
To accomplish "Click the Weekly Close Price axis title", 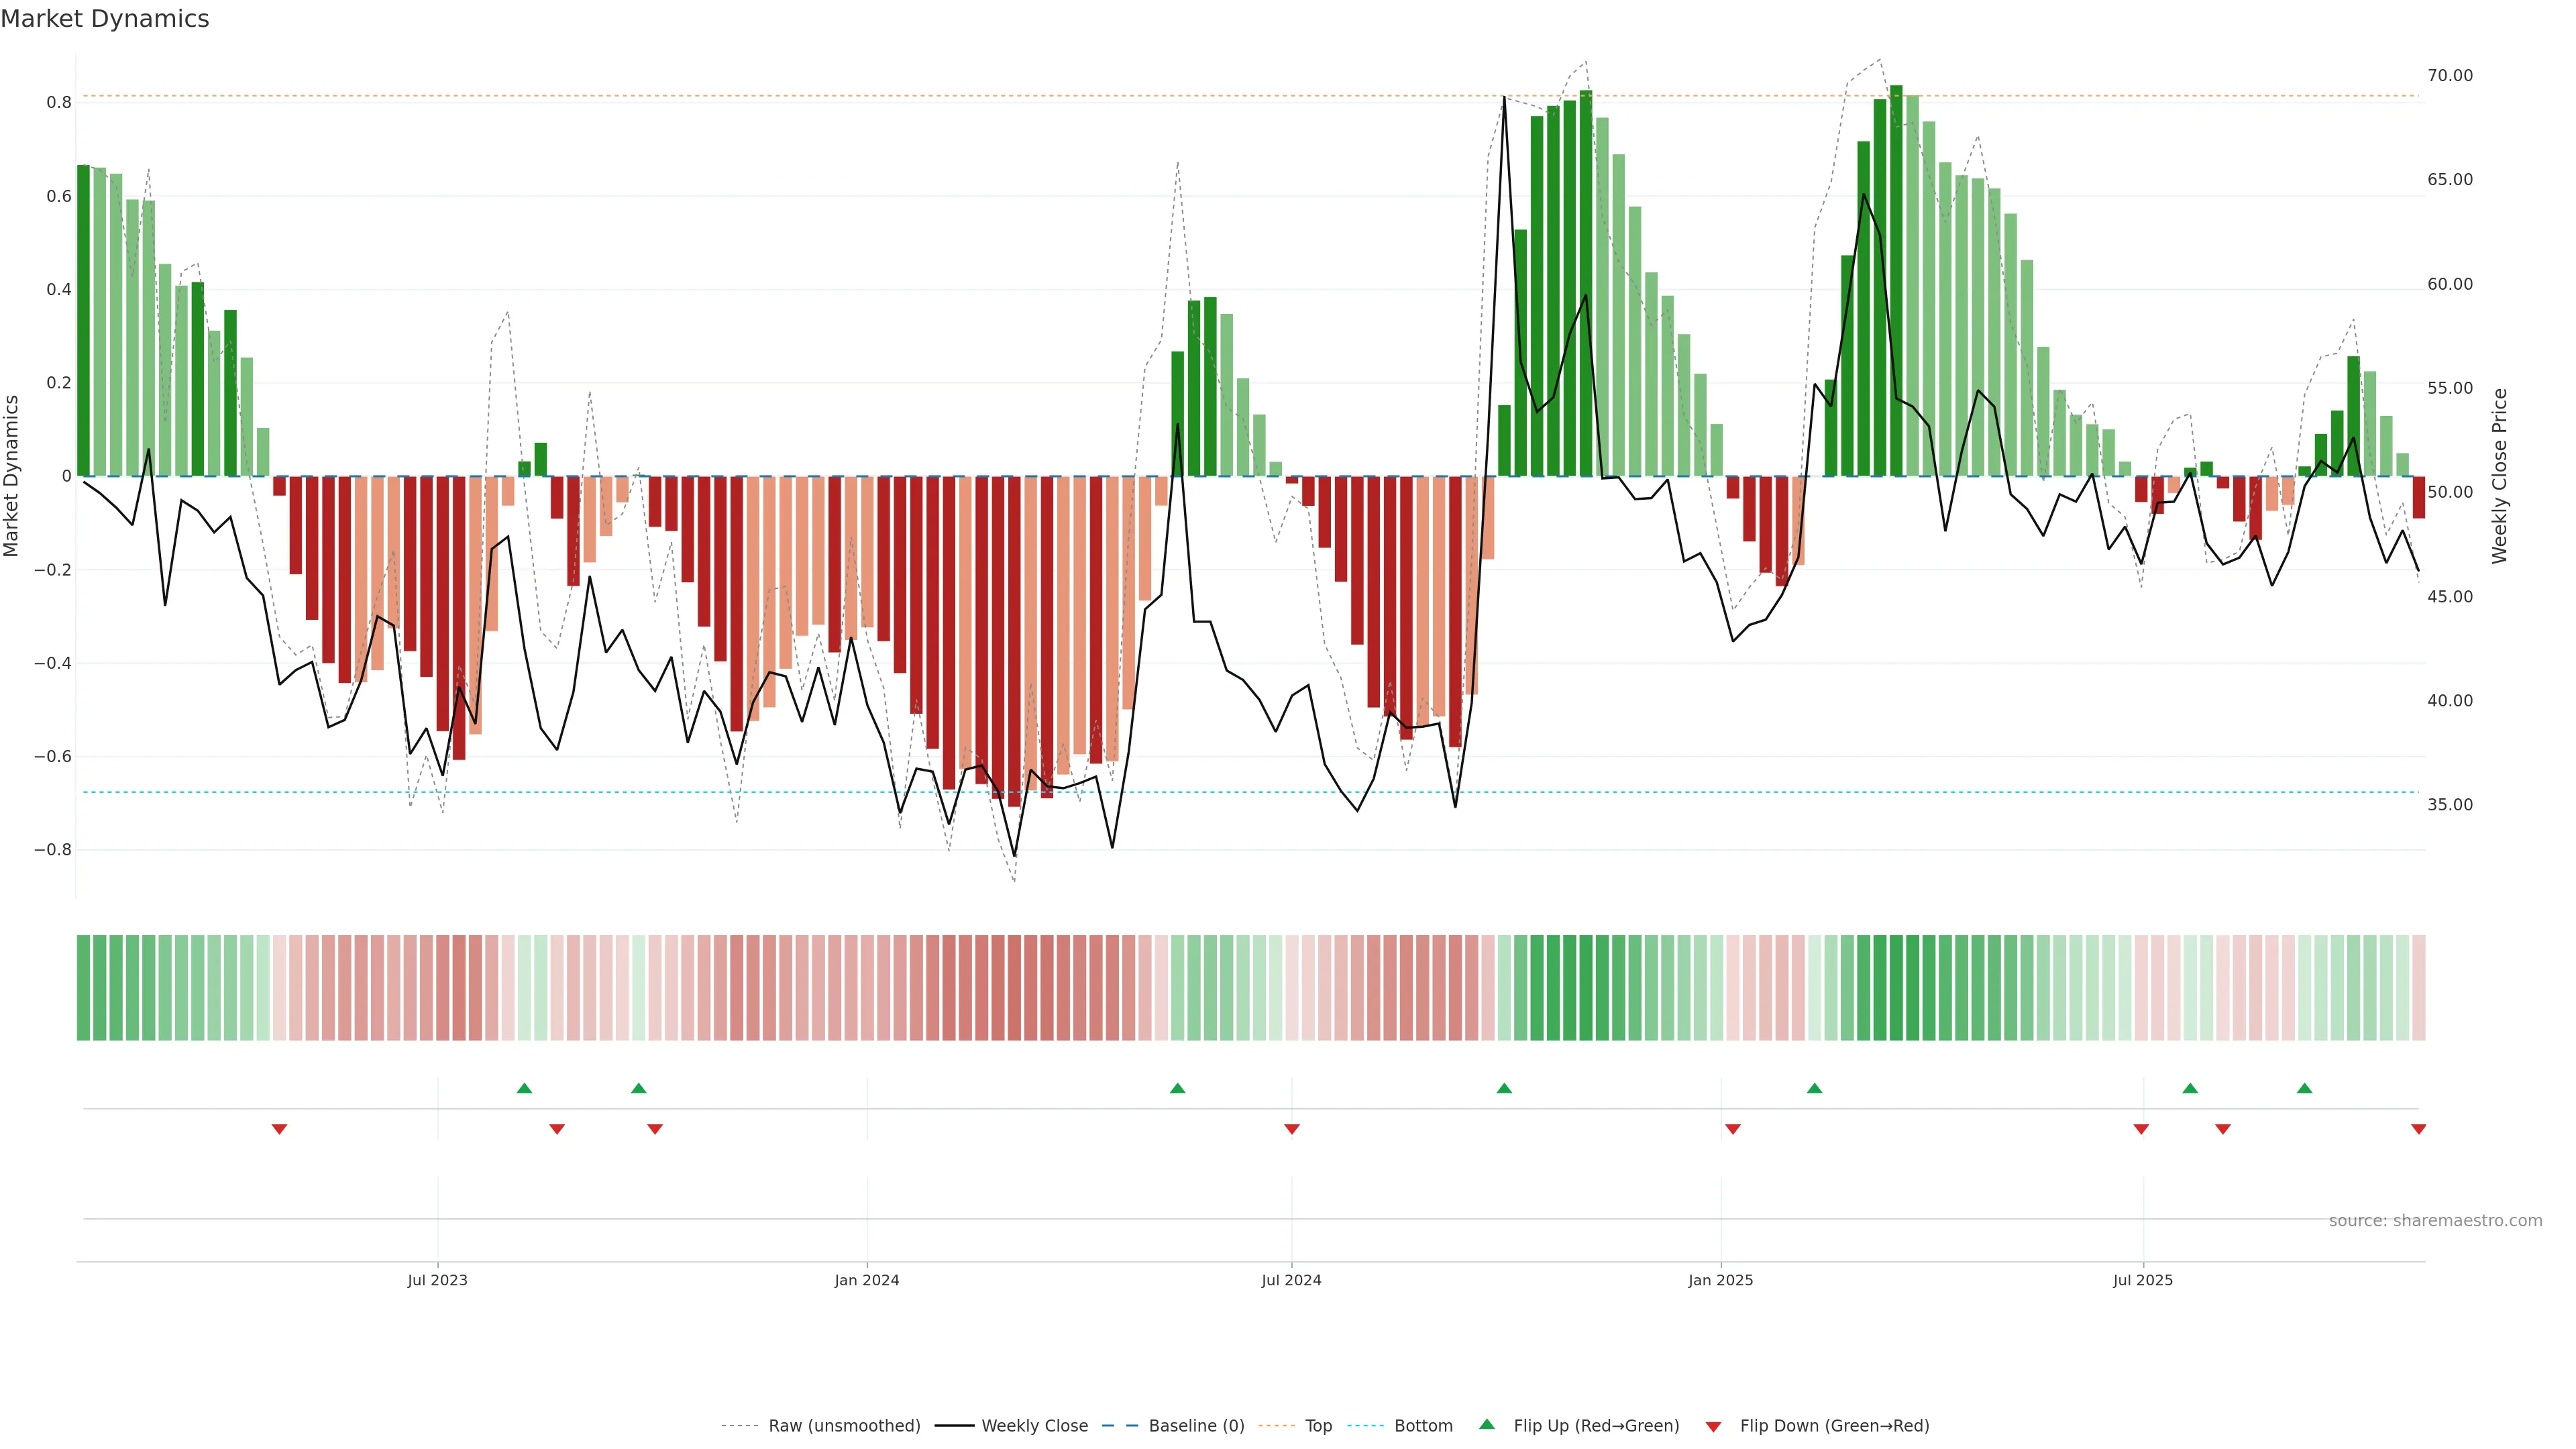I will pos(2499,476).
